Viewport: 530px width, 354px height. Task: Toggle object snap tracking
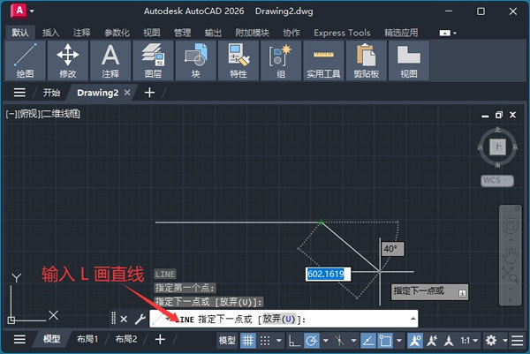367,340
